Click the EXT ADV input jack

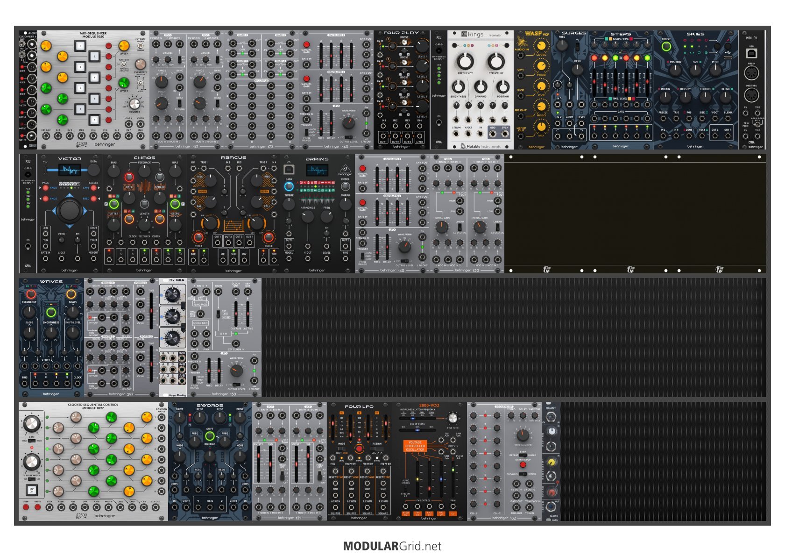click(46, 136)
